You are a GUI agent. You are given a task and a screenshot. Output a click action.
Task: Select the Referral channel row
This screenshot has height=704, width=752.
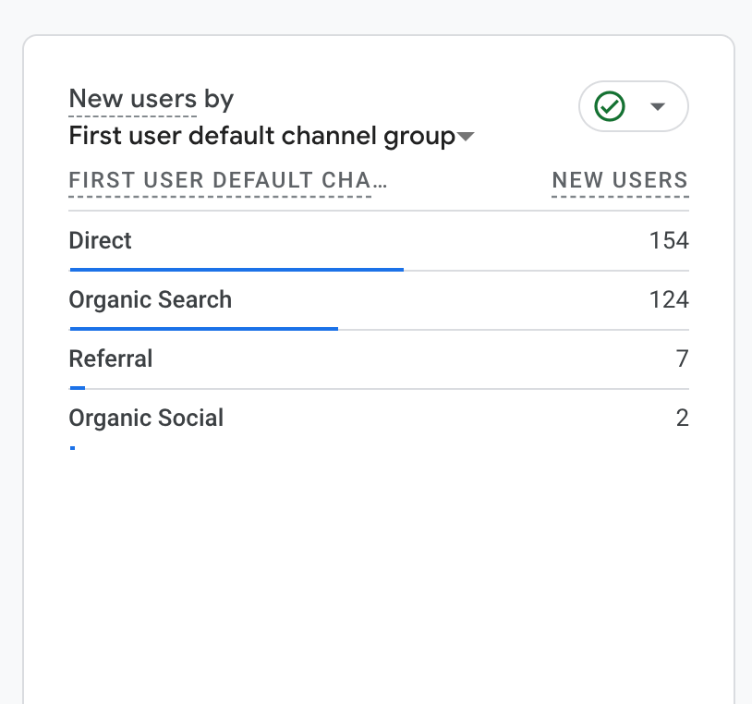coord(111,359)
